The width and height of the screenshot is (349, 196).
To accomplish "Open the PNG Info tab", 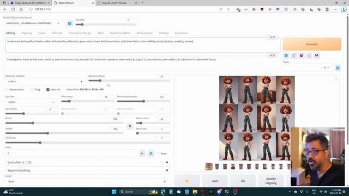I will 57,33.
